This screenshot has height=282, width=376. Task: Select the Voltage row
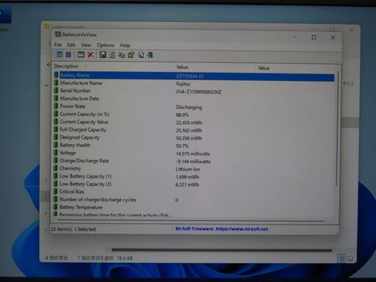point(194,153)
